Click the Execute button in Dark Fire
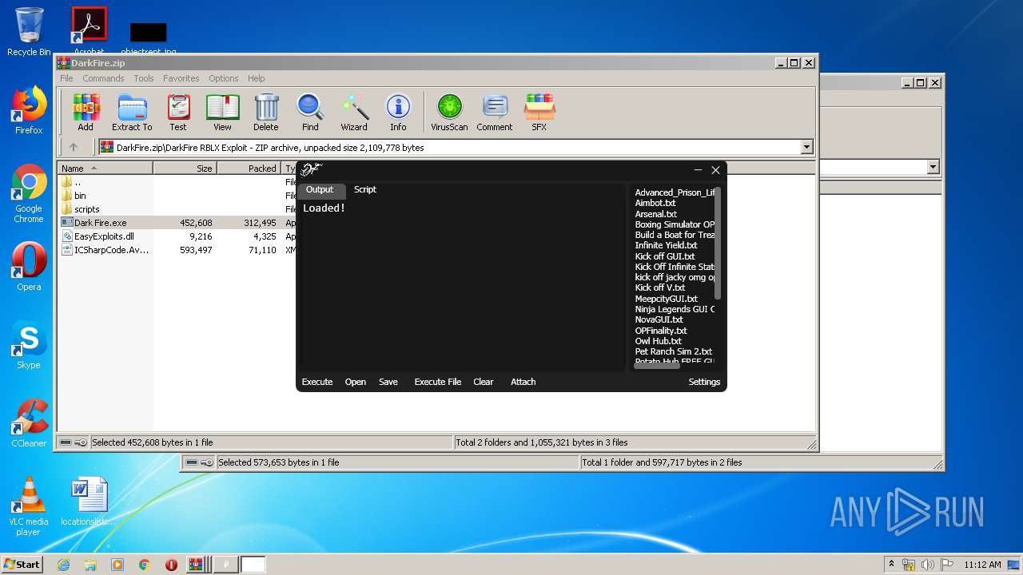The height and width of the screenshot is (575, 1023). 317,382
